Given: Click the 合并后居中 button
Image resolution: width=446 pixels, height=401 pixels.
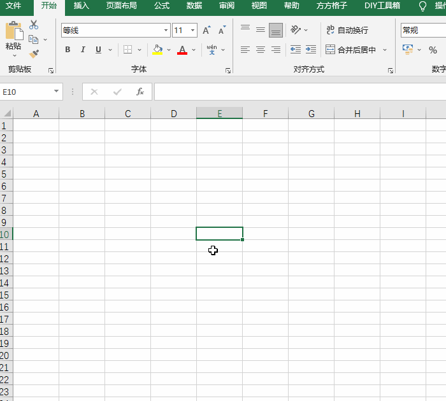Looking at the screenshot, I should coord(350,50).
